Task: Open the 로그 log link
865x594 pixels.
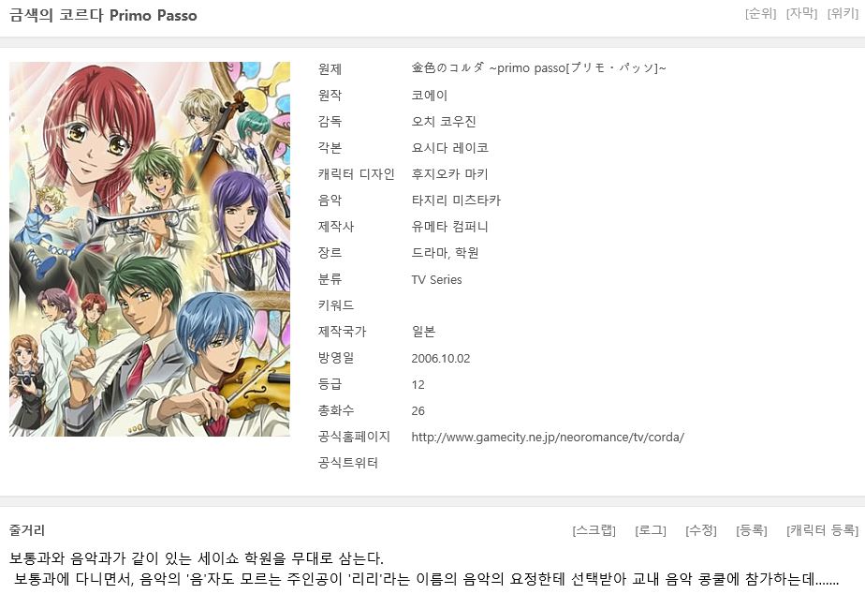Action: 651,530
